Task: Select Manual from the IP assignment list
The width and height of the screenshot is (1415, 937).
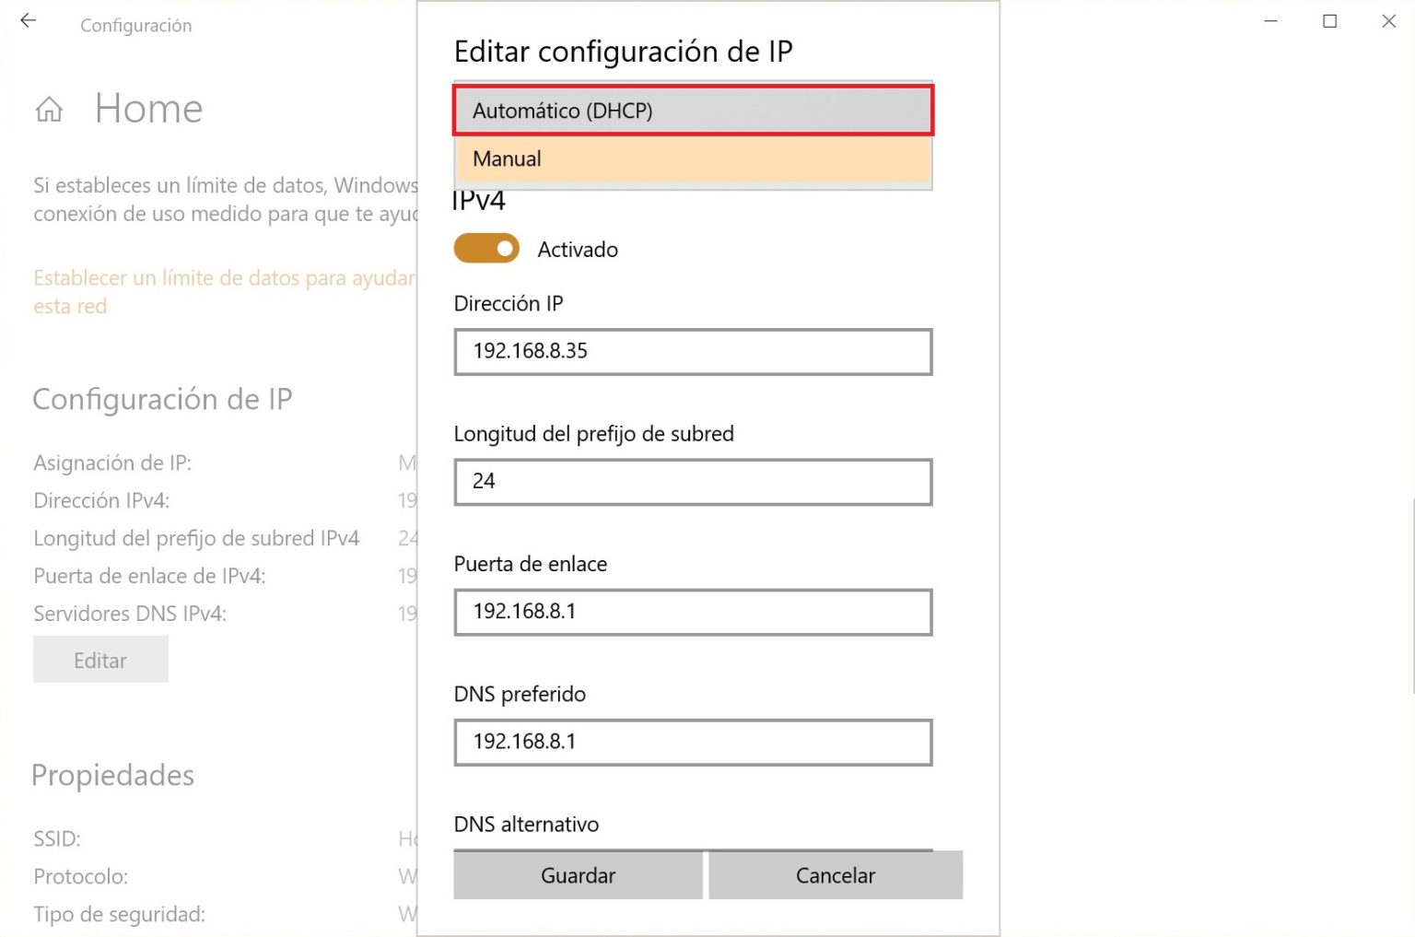Action: (x=691, y=158)
